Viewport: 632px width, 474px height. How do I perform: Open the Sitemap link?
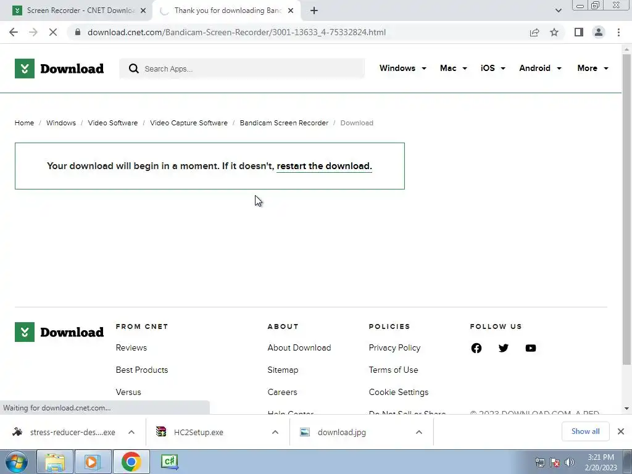pyautogui.click(x=283, y=370)
